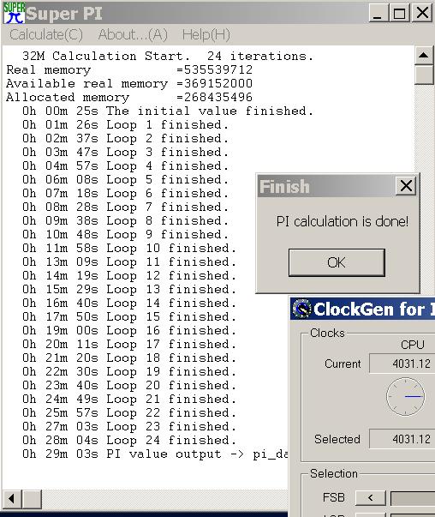435x517 pixels.
Task: Click the FSB slider track in ClockGen
Action: pos(412,498)
